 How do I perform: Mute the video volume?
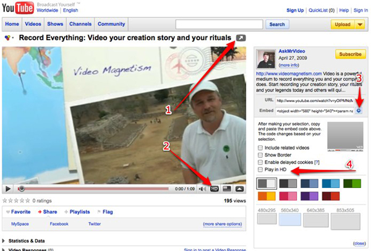[x=203, y=189]
